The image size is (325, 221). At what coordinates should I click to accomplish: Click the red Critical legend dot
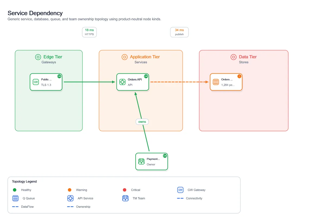pos(125,190)
